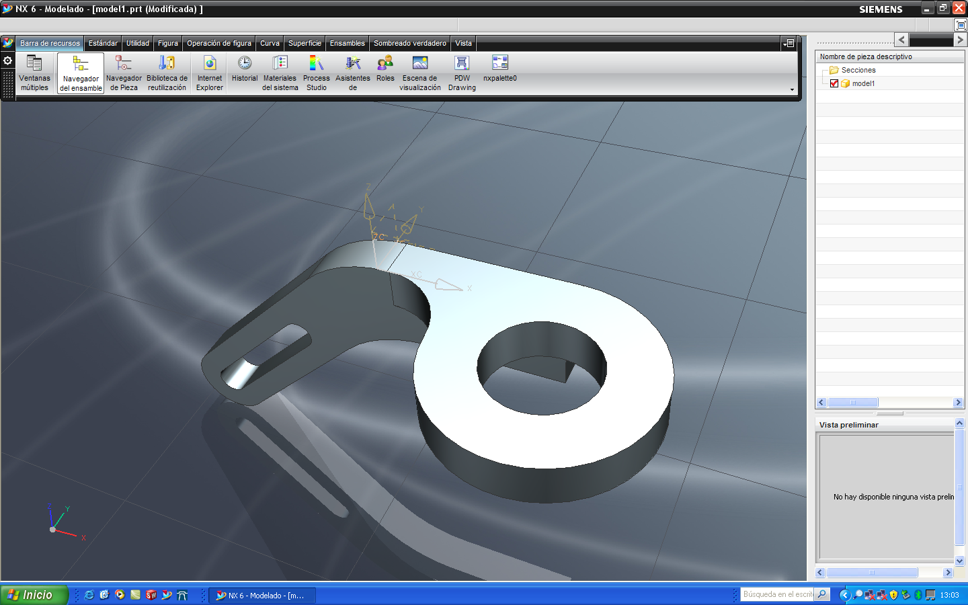Click the Secciones folder icon
968x605 pixels.
[x=834, y=70]
